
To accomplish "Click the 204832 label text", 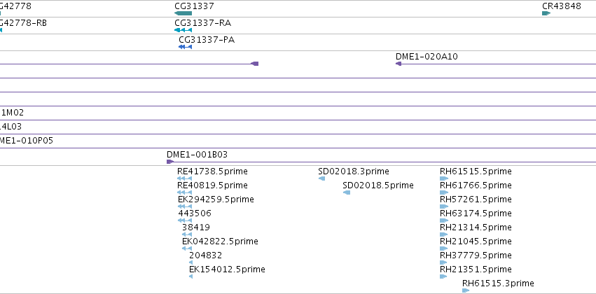I will tap(205, 255).
